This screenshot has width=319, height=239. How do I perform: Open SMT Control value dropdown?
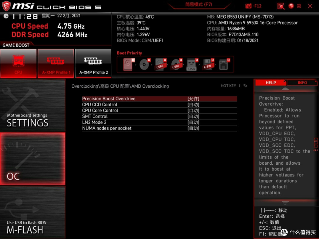(x=193, y=117)
